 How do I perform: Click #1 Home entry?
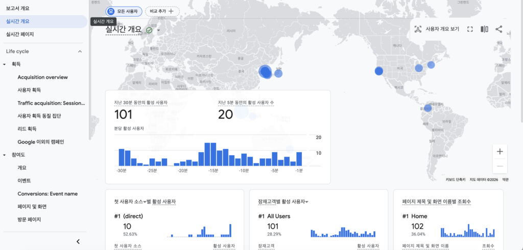[x=415, y=216]
